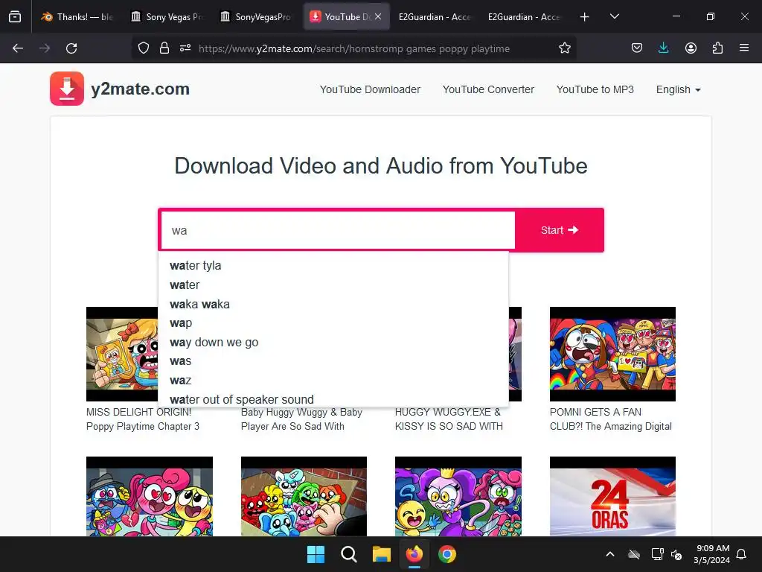Save page to Pocket
This screenshot has height=572, width=762.
[x=637, y=48]
